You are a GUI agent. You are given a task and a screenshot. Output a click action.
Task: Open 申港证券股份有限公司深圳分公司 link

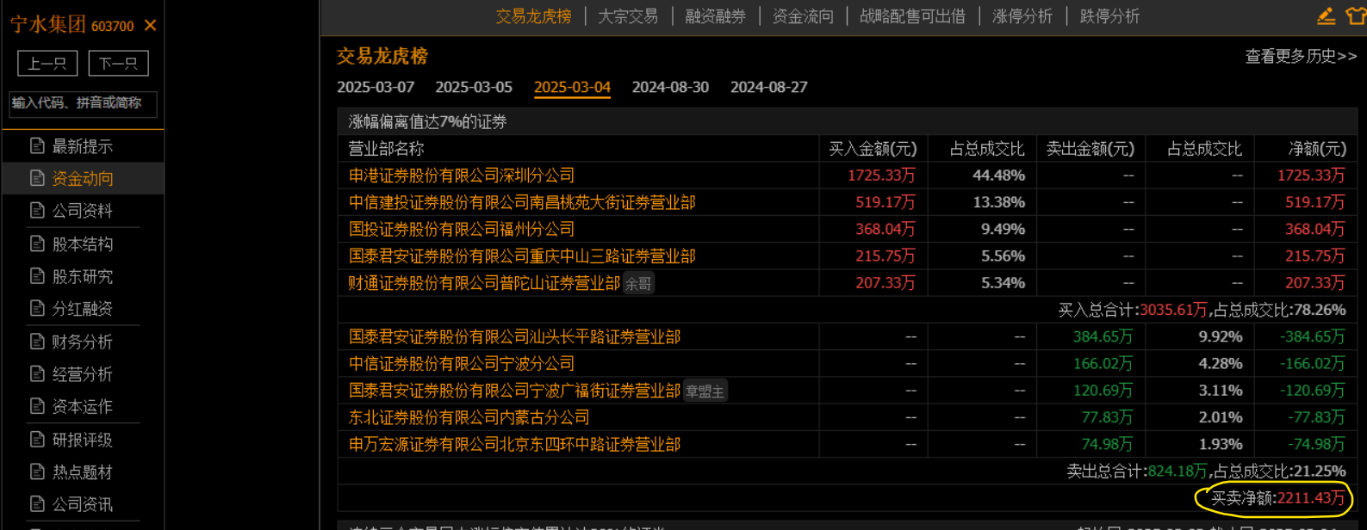tap(462, 176)
